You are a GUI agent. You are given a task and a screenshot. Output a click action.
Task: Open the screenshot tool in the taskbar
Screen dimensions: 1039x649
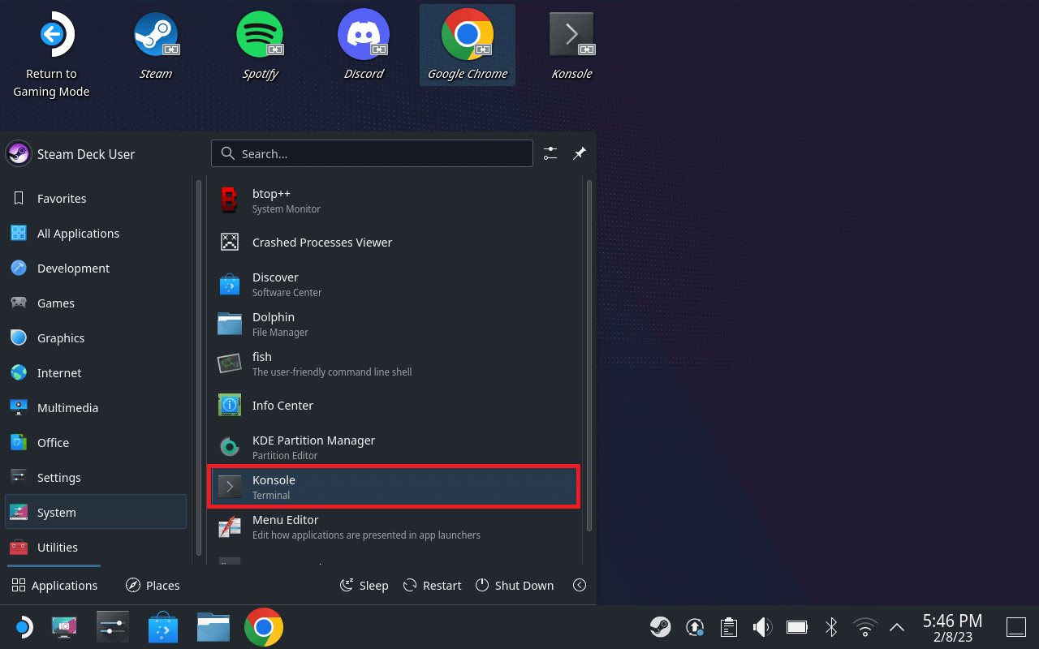(64, 626)
